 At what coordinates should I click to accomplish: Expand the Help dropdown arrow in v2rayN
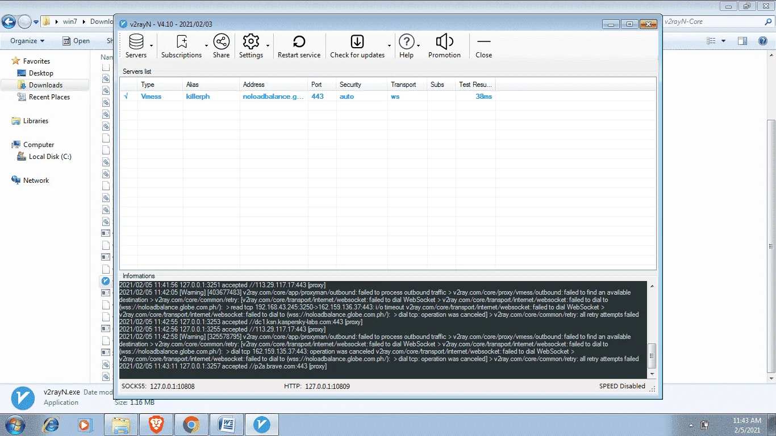[418, 45]
